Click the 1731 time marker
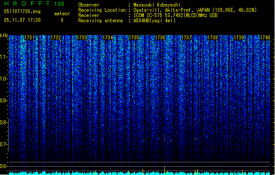This screenshot has width=275, height=175. (29, 38)
